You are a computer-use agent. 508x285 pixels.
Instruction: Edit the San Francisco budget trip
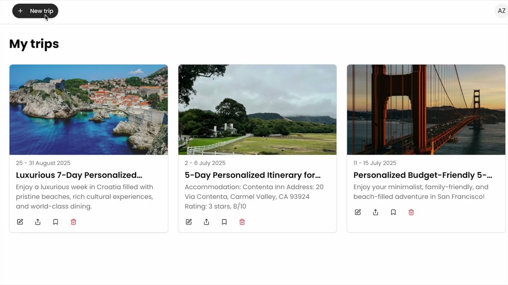click(358, 213)
